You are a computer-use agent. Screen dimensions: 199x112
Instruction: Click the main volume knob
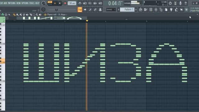pyautogui.click(x=43, y=3)
